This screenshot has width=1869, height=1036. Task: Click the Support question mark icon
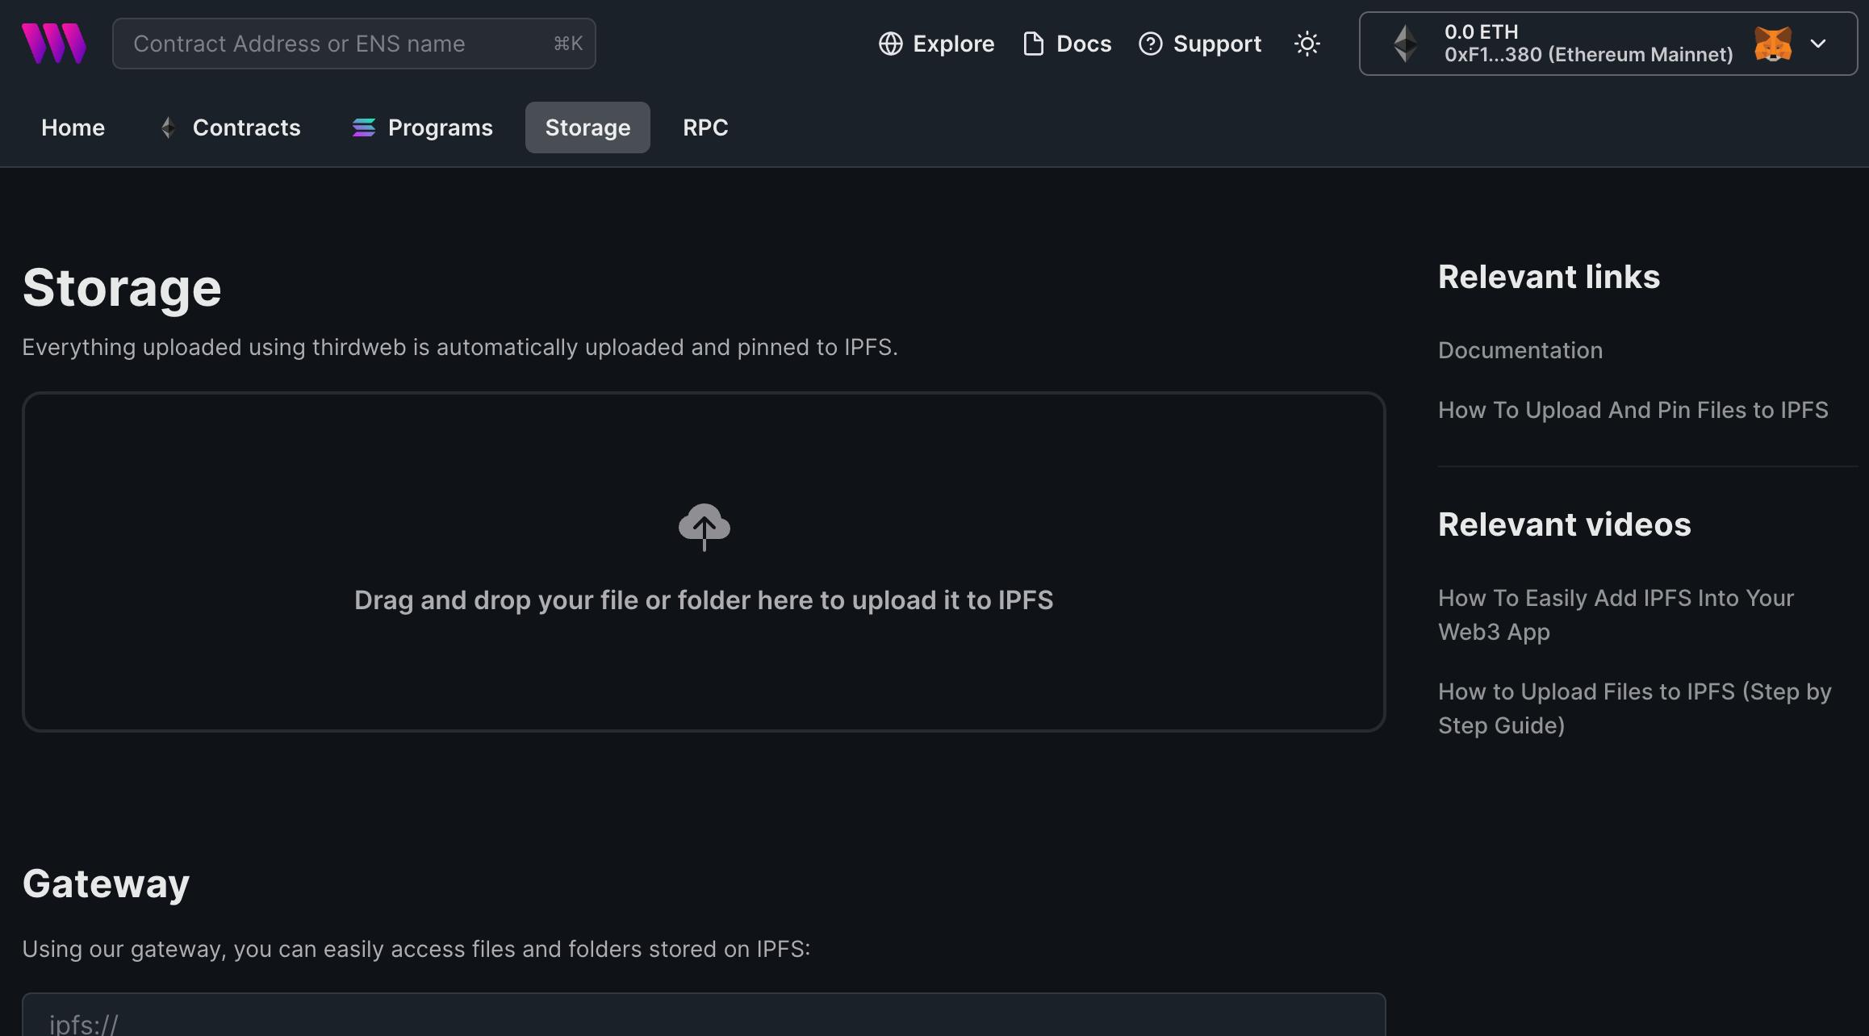click(x=1150, y=44)
